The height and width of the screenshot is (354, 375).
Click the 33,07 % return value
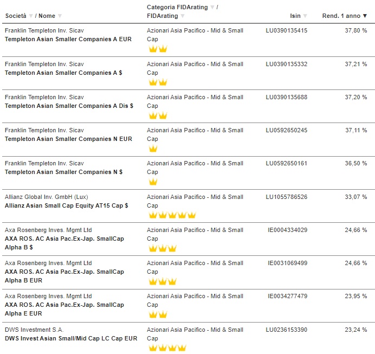pyautogui.click(x=356, y=197)
